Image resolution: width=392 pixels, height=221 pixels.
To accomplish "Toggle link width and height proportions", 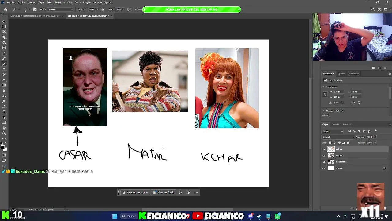I will (x=325, y=94).
